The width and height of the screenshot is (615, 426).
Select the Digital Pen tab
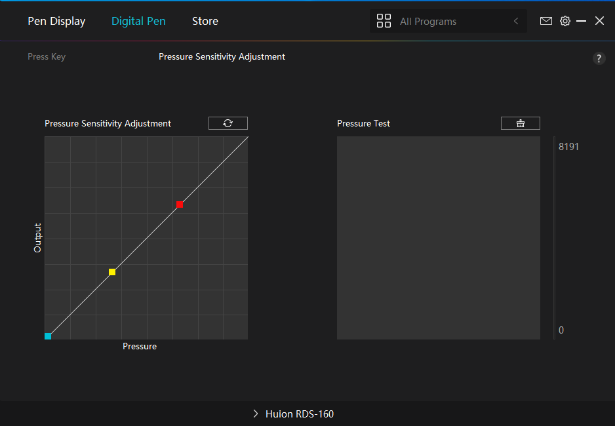pyautogui.click(x=138, y=21)
